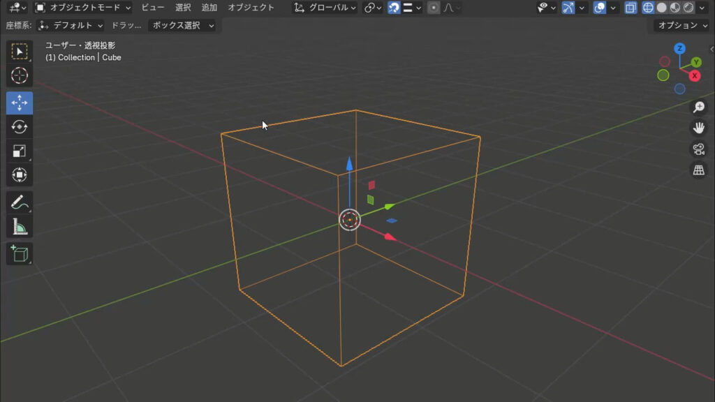
Task: Pick the Add Cube tool
Action: (x=19, y=254)
